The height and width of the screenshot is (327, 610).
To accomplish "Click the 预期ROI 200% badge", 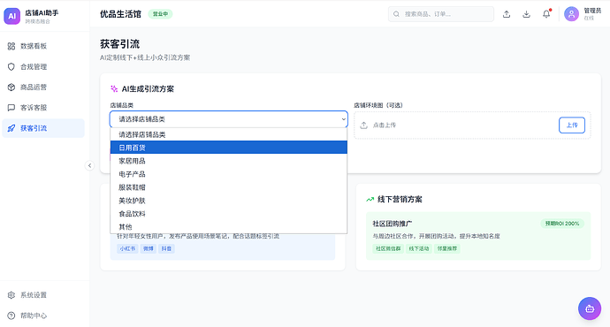I will 562,224.
